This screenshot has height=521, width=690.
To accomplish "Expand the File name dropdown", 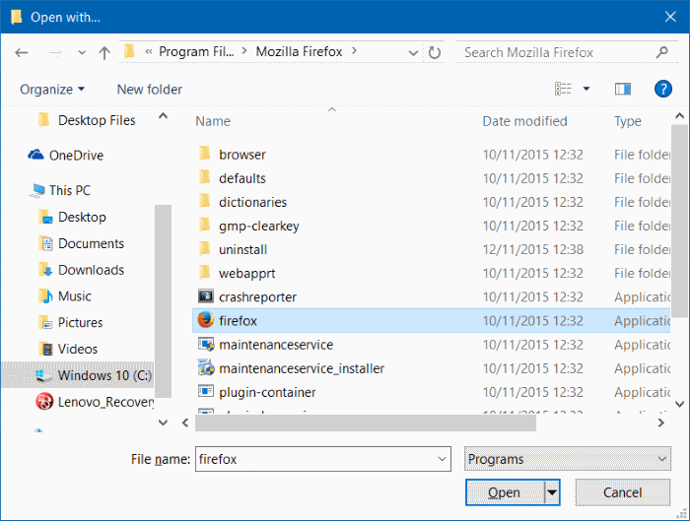I will pos(442,459).
